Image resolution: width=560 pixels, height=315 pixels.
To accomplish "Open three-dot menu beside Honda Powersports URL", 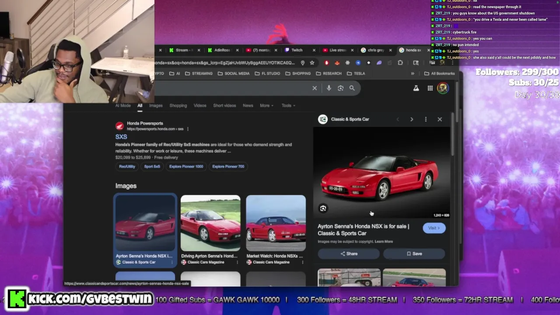I will 188,129.
